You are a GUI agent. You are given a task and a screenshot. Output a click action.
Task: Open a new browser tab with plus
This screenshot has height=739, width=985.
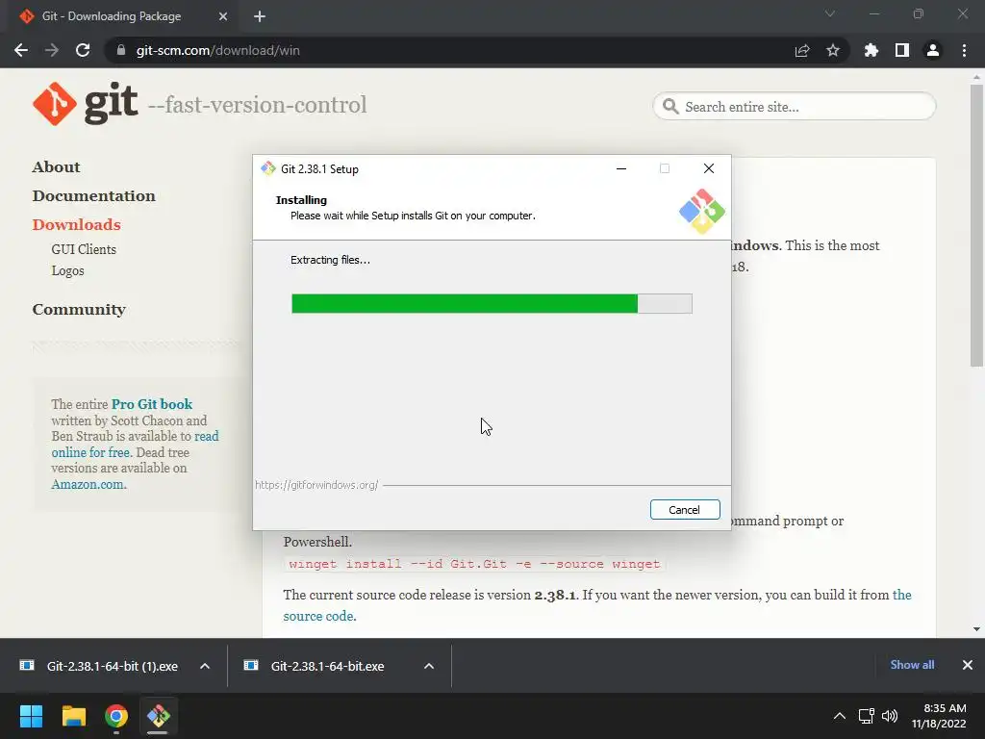coord(260,16)
